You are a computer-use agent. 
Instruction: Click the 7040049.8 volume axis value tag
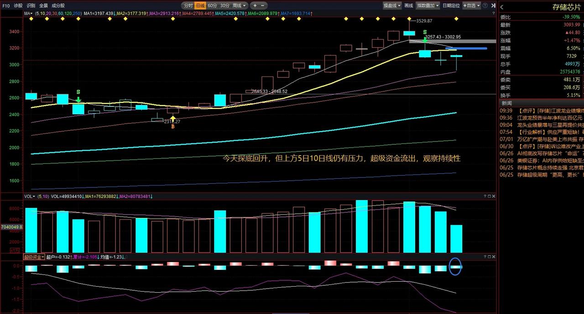(x=12, y=227)
